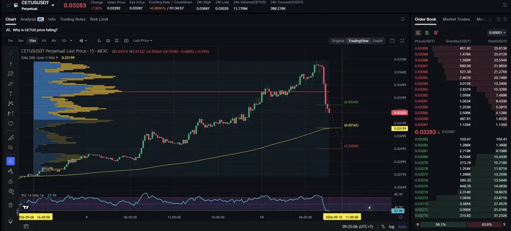The width and height of the screenshot is (511, 231).
Task: Open the indicators fx menu
Action: pos(99,41)
